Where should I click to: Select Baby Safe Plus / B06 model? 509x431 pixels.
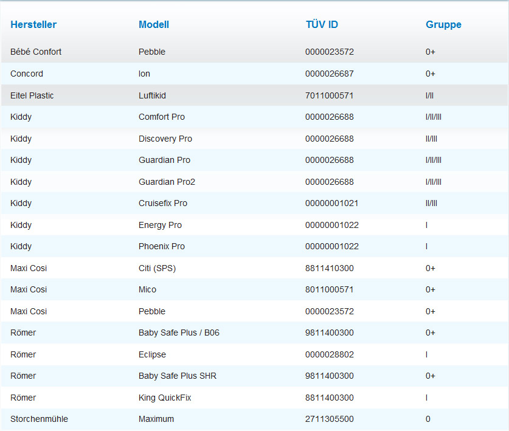click(x=179, y=333)
